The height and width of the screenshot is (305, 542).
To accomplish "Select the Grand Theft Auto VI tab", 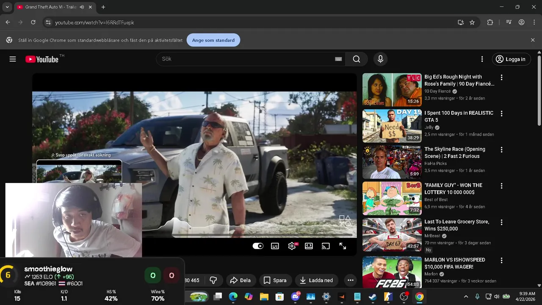I will [50, 7].
